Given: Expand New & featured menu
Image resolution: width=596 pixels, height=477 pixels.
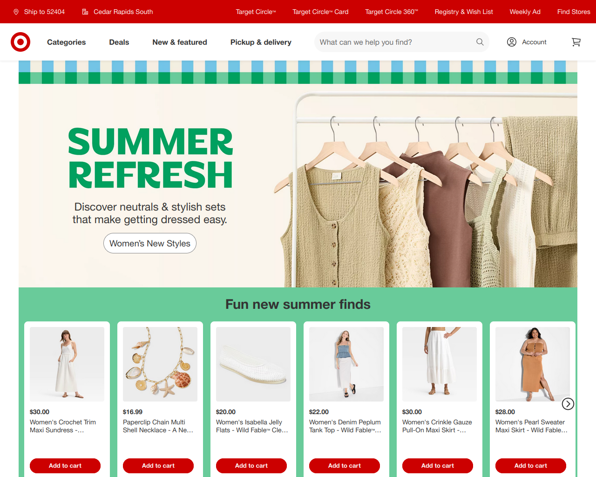Looking at the screenshot, I should [x=180, y=42].
